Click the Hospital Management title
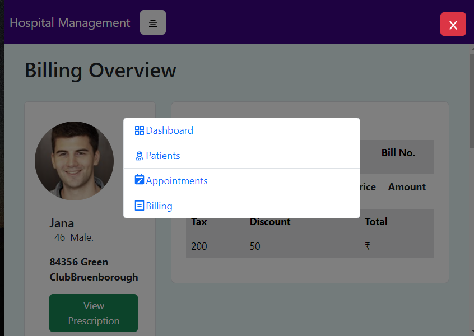The height and width of the screenshot is (336, 474). tap(69, 23)
